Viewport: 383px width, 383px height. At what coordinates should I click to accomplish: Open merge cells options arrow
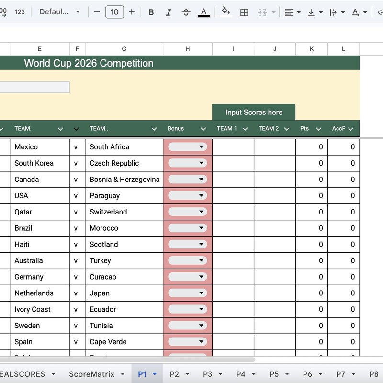tap(273, 12)
